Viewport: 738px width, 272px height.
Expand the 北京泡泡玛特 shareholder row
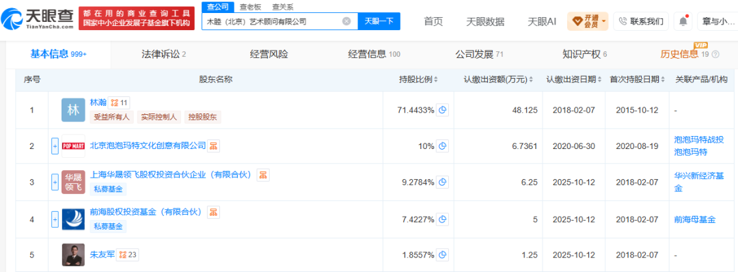(55, 146)
